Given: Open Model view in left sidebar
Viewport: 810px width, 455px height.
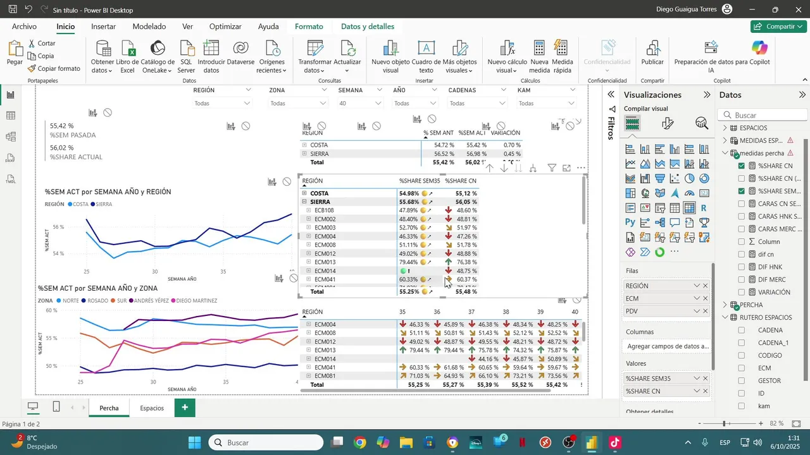Looking at the screenshot, I should click(x=10, y=136).
